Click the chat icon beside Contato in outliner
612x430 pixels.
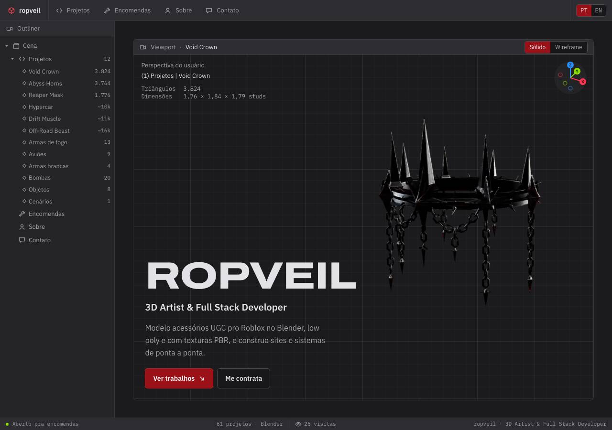pyautogui.click(x=22, y=240)
